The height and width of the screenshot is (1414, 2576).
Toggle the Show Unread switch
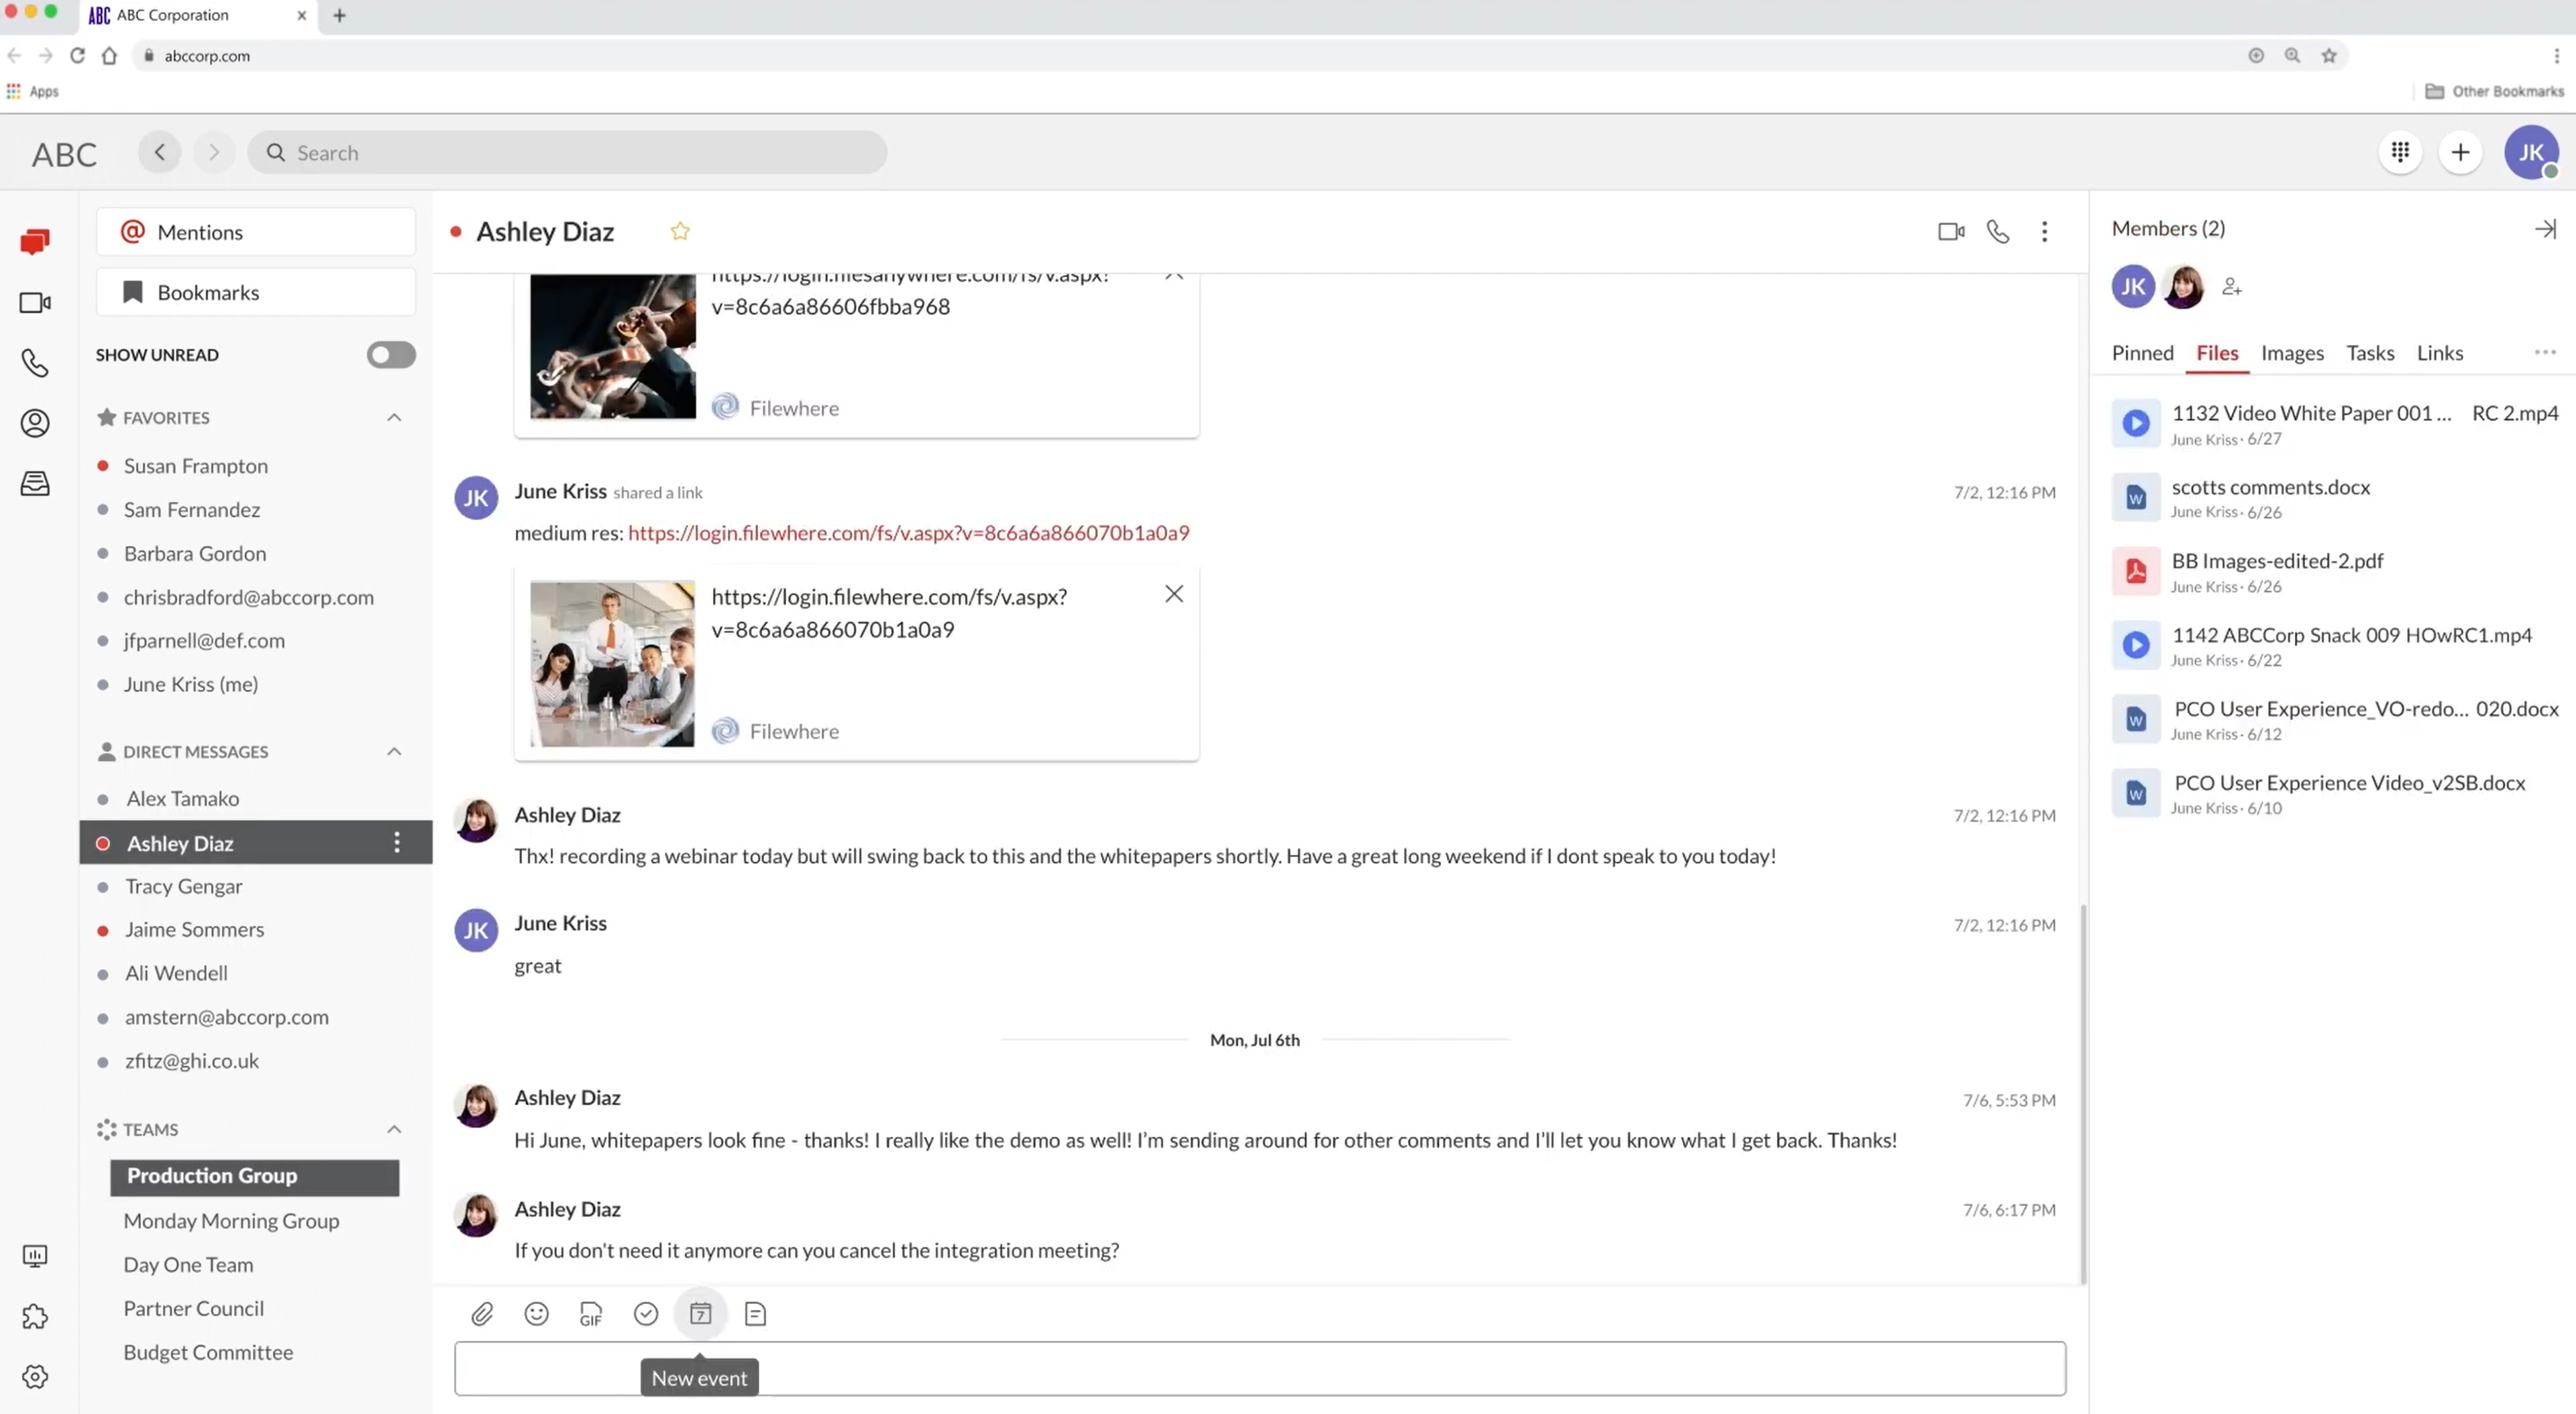[390, 355]
